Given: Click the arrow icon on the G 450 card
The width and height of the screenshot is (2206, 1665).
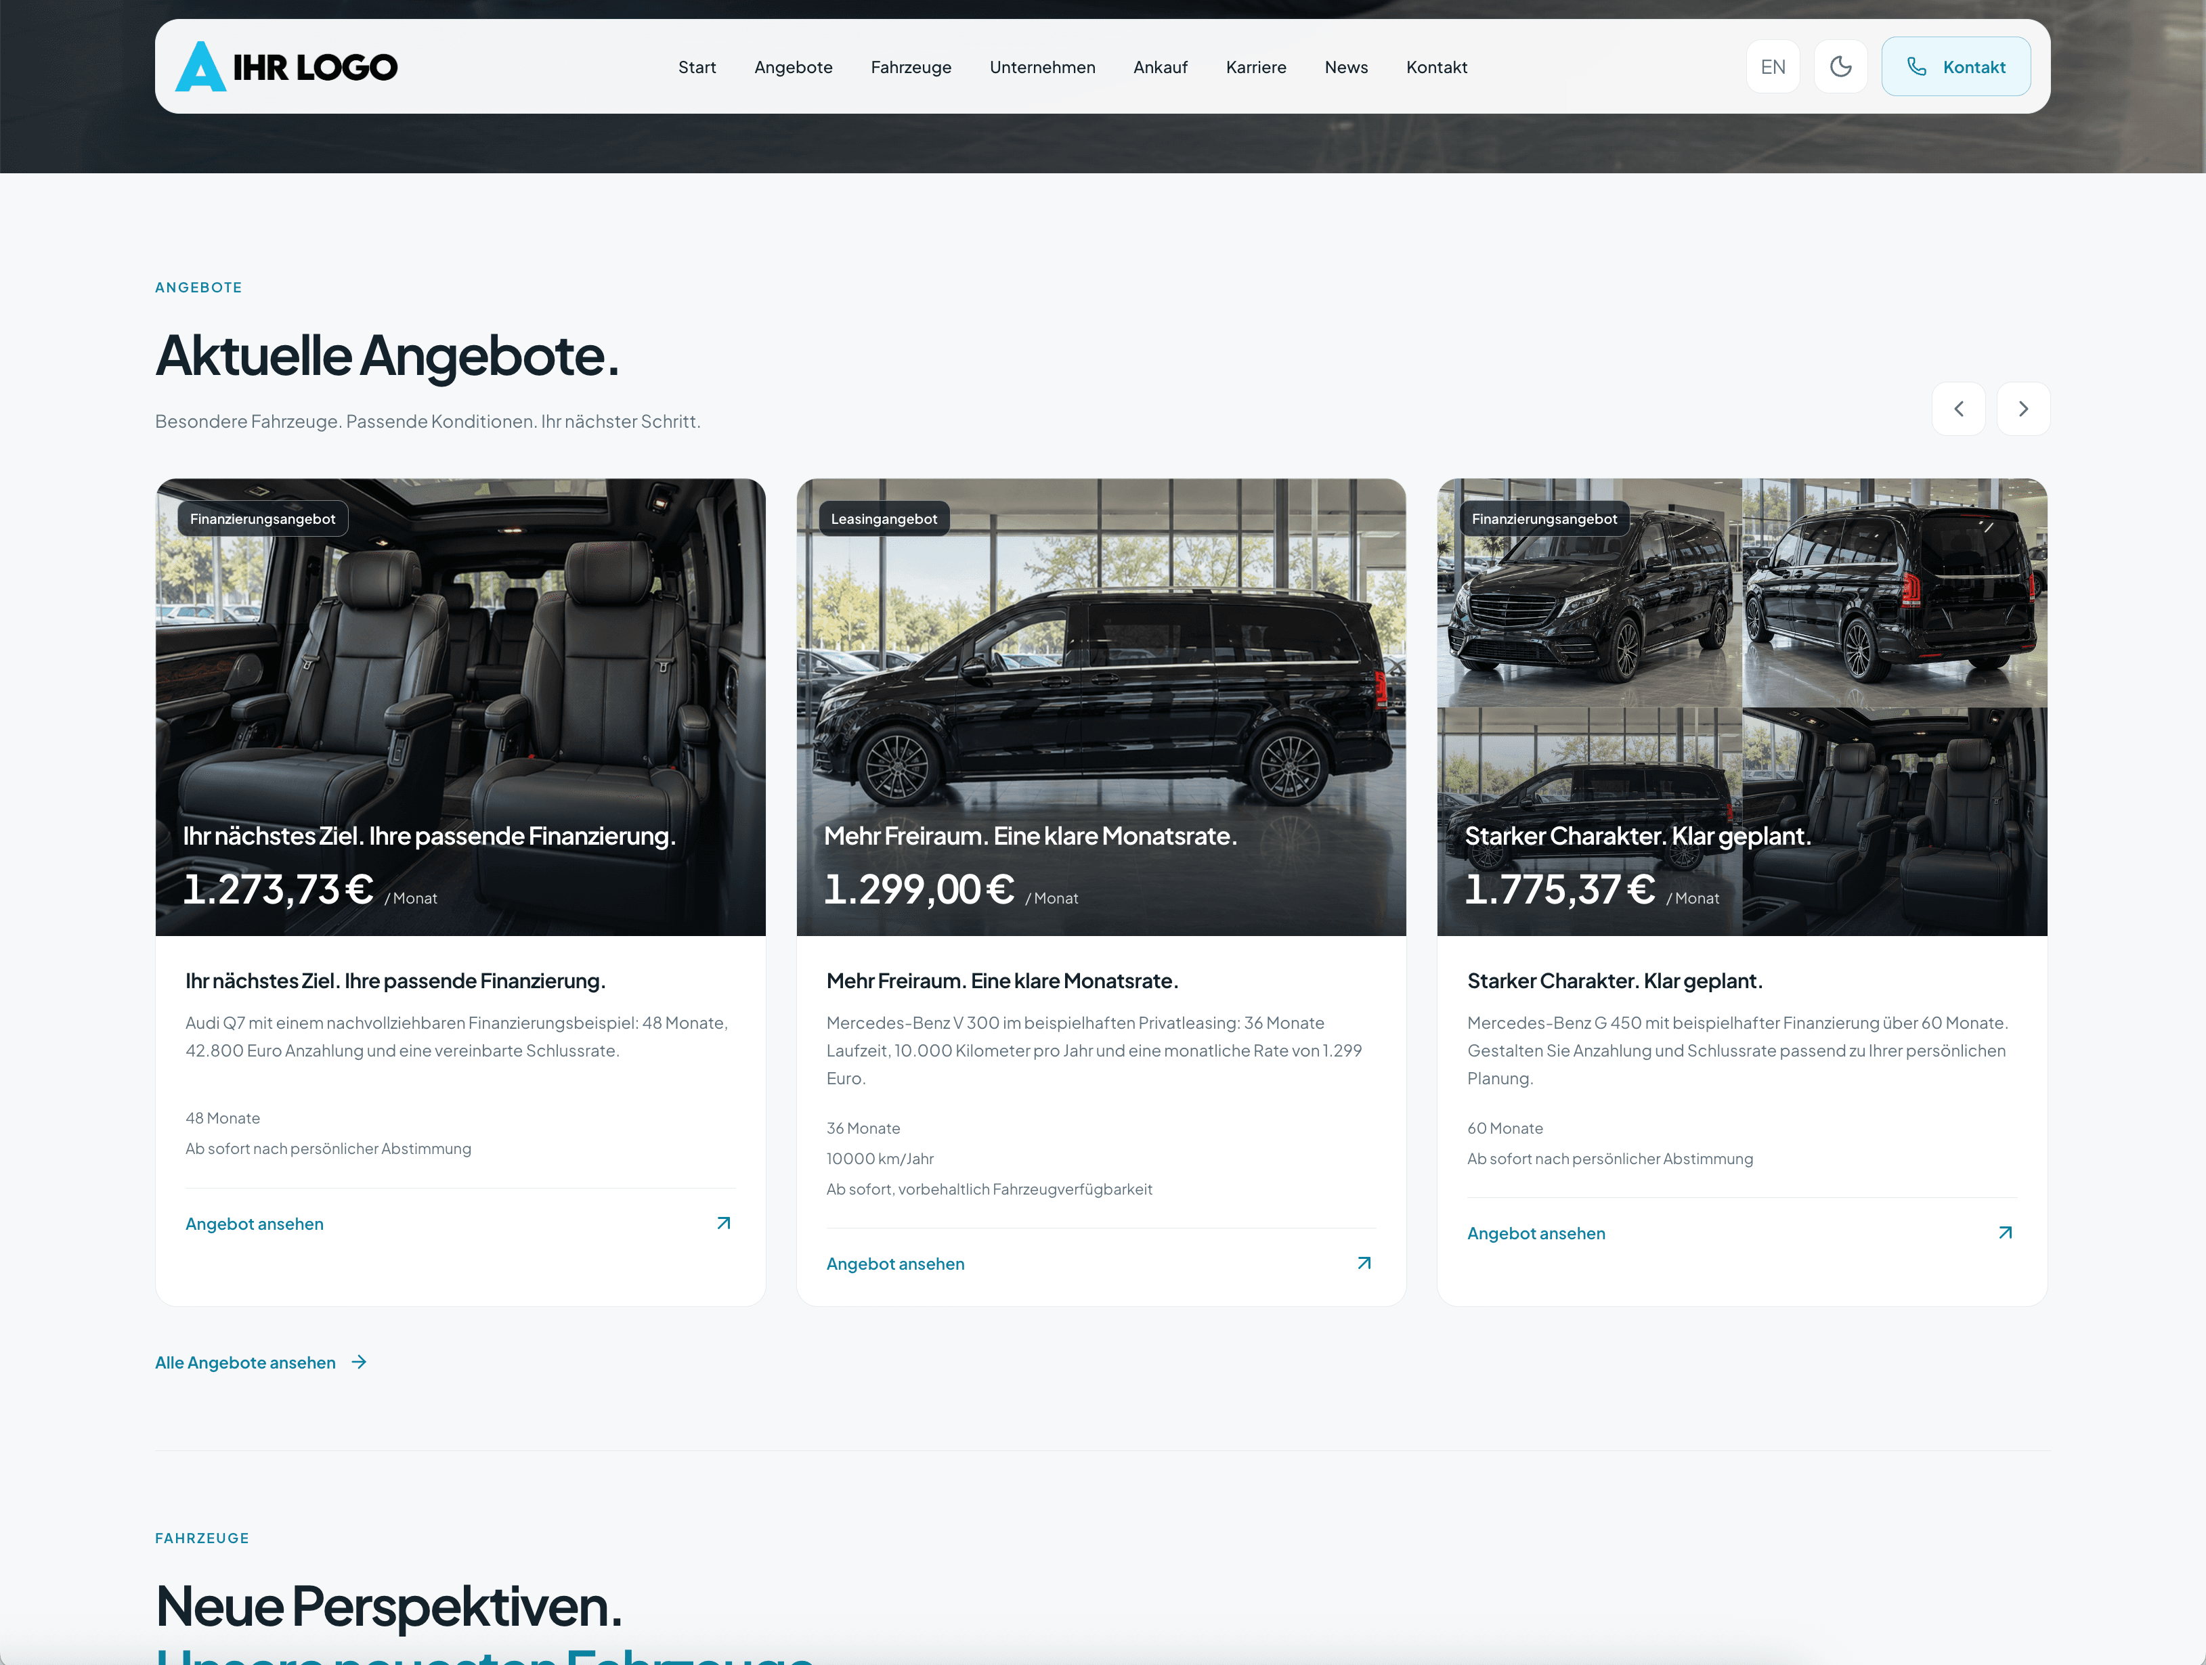Looking at the screenshot, I should tap(2006, 1233).
